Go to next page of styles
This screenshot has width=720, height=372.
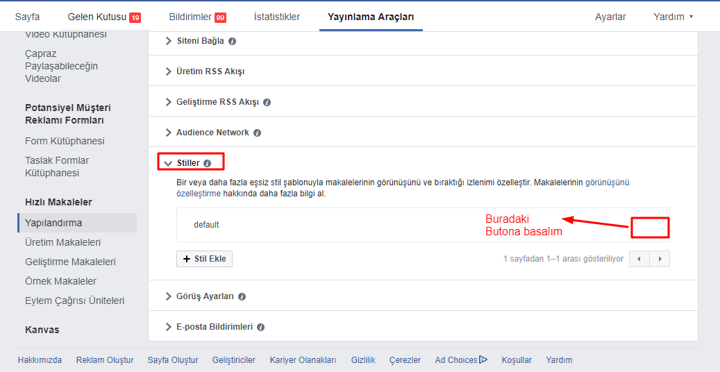[660, 259]
